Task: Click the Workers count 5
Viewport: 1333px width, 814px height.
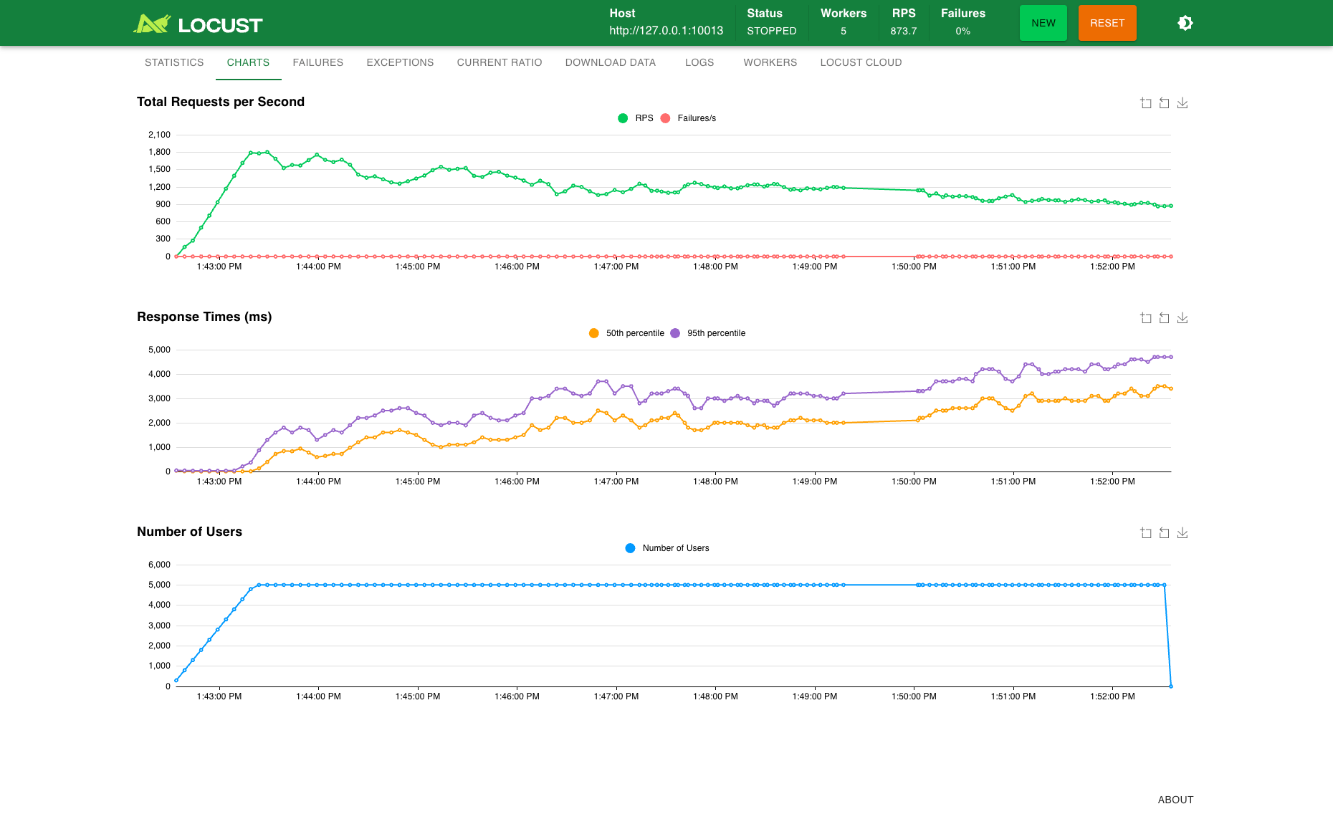Action: tap(844, 31)
